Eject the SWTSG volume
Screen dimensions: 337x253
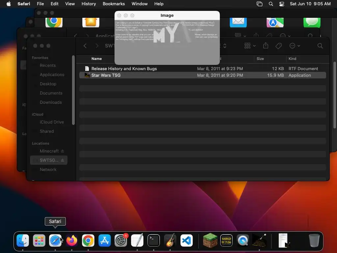[x=63, y=160]
